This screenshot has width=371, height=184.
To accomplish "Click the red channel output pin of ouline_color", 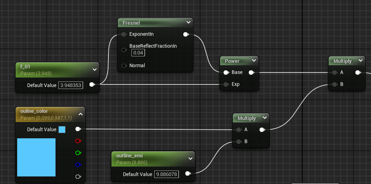I will 78,141.
